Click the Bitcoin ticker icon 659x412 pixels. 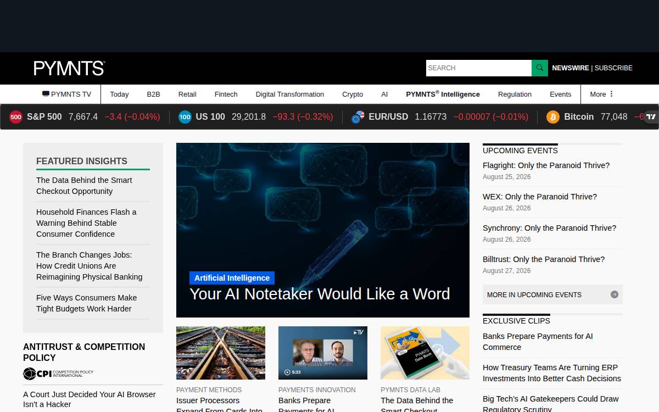coord(552,116)
